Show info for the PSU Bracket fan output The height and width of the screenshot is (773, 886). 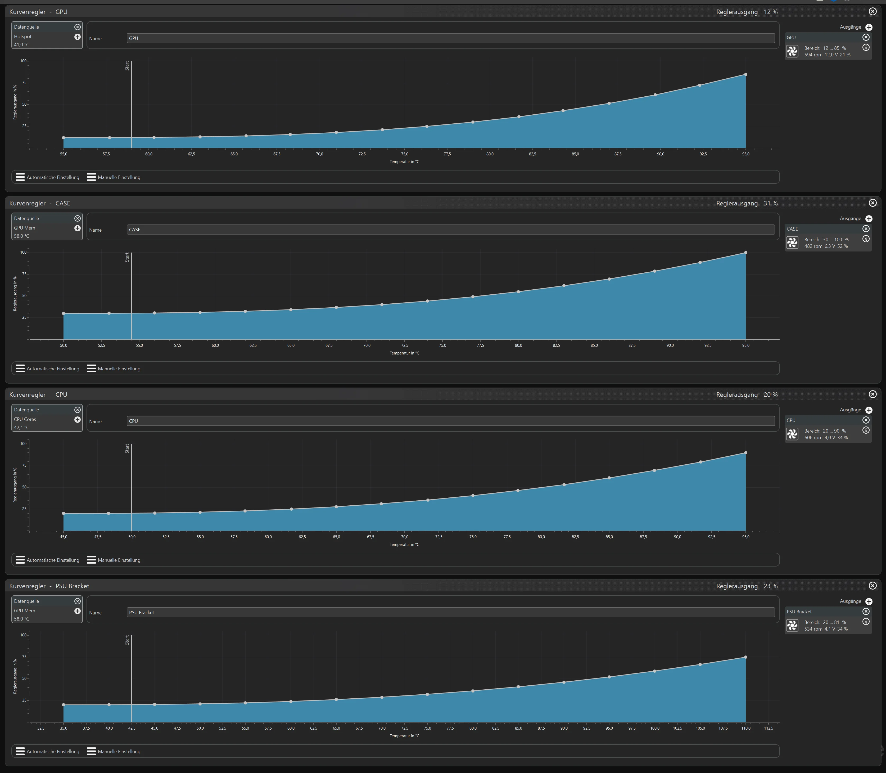pyautogui.click(x=866, y=622)
